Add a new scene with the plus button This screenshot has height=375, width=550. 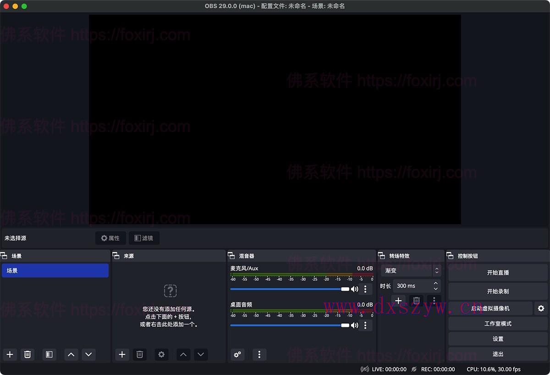point(10,354)
